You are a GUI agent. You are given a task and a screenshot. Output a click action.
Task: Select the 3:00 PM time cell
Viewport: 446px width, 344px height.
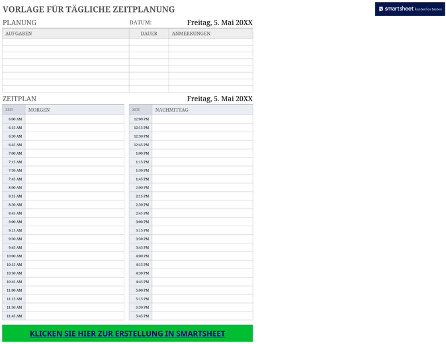coord(140,222)
